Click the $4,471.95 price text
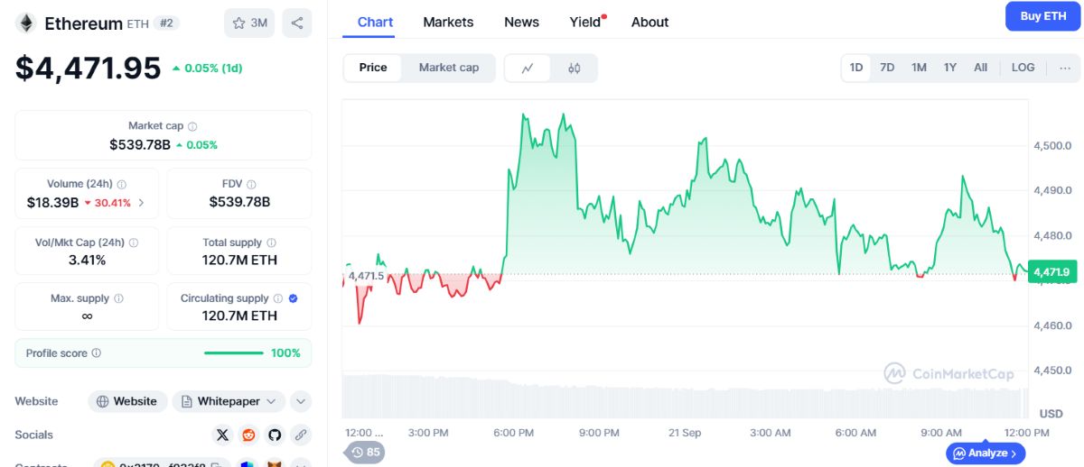The image size is (1084, 467). [x=88, y=68]
